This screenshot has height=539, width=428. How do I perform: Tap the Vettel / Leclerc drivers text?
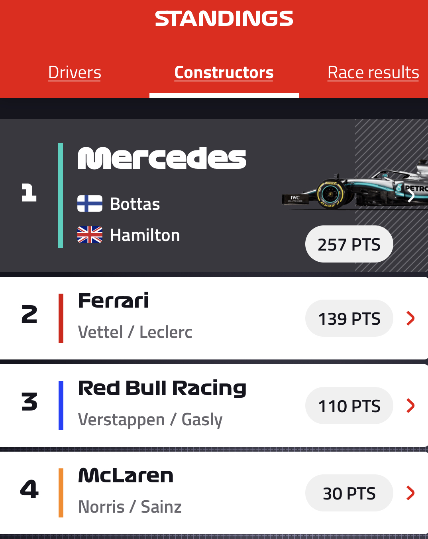135,332
